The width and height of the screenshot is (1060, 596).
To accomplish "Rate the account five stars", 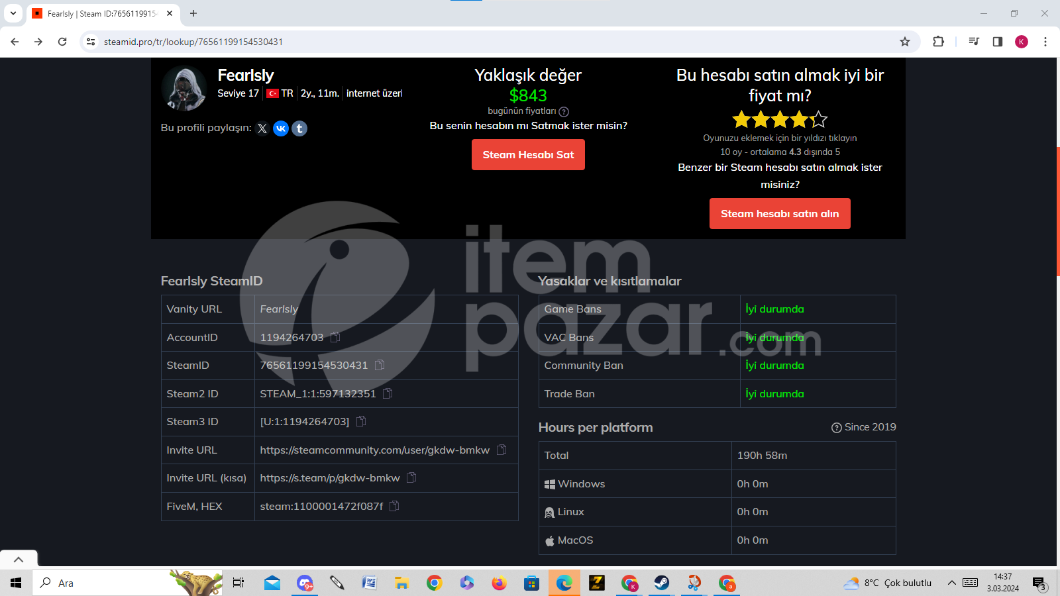I will [819, 120].
